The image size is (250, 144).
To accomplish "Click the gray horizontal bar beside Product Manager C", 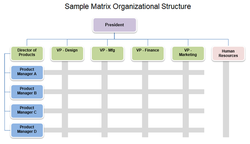I will [x=124, y=111].
